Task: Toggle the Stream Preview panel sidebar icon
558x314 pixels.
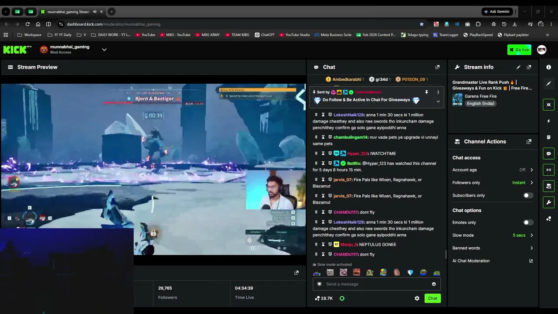Action: [x=548, y=105]
